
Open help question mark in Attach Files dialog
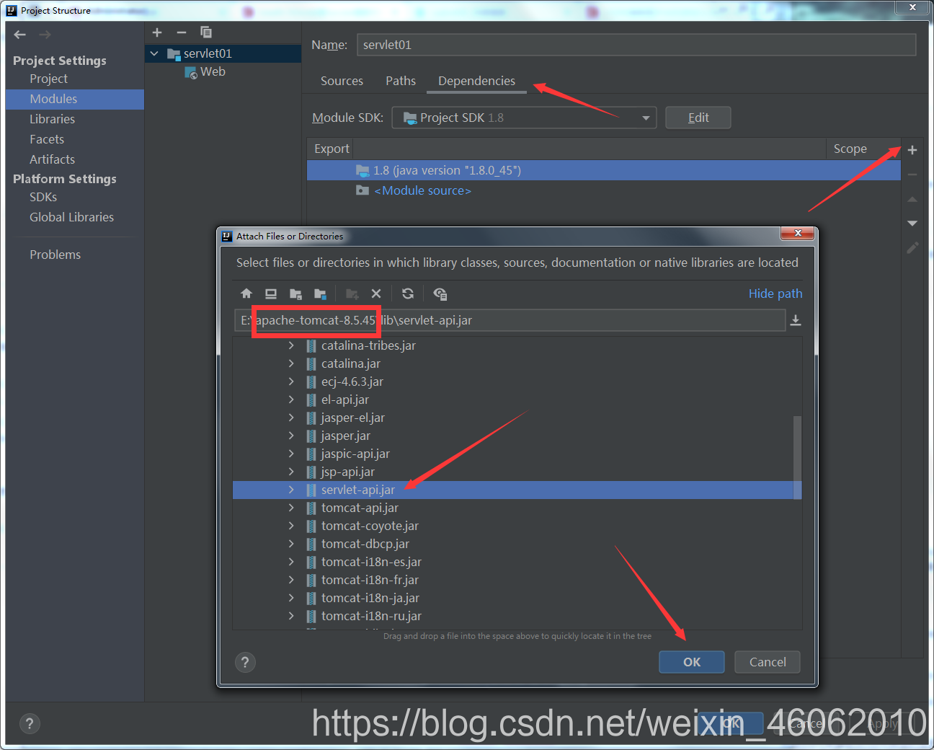(245, 662)
